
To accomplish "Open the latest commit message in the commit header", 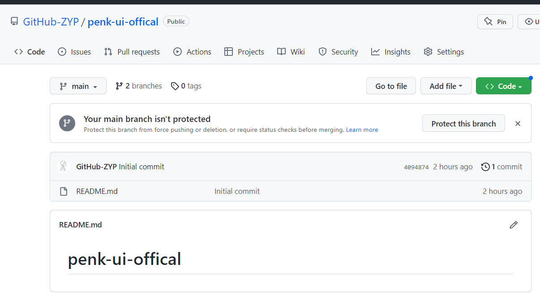I will click(141, 167).
